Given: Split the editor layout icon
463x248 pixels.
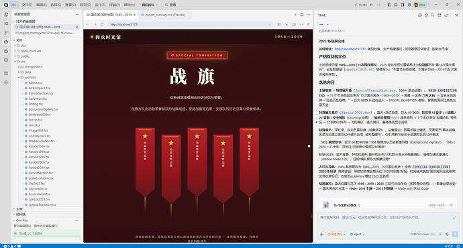Looking at the screenshot, I should [x=302, y=15].
